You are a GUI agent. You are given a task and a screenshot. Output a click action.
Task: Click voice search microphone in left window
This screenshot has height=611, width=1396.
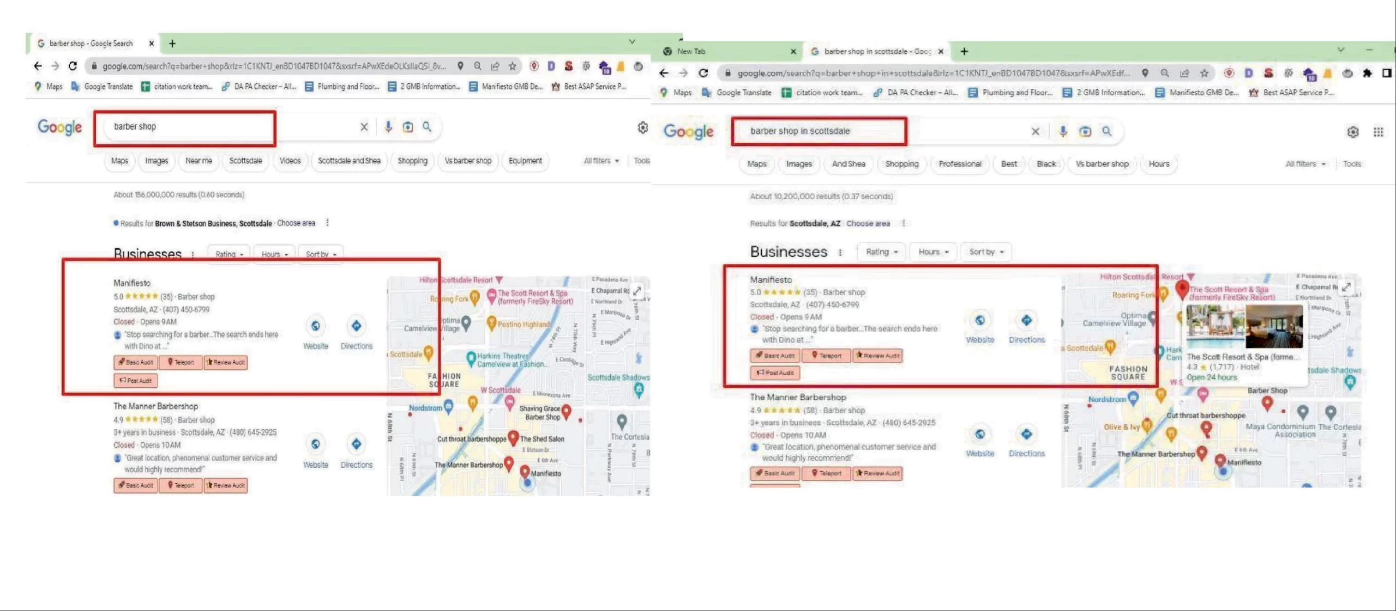click(388, 127)
